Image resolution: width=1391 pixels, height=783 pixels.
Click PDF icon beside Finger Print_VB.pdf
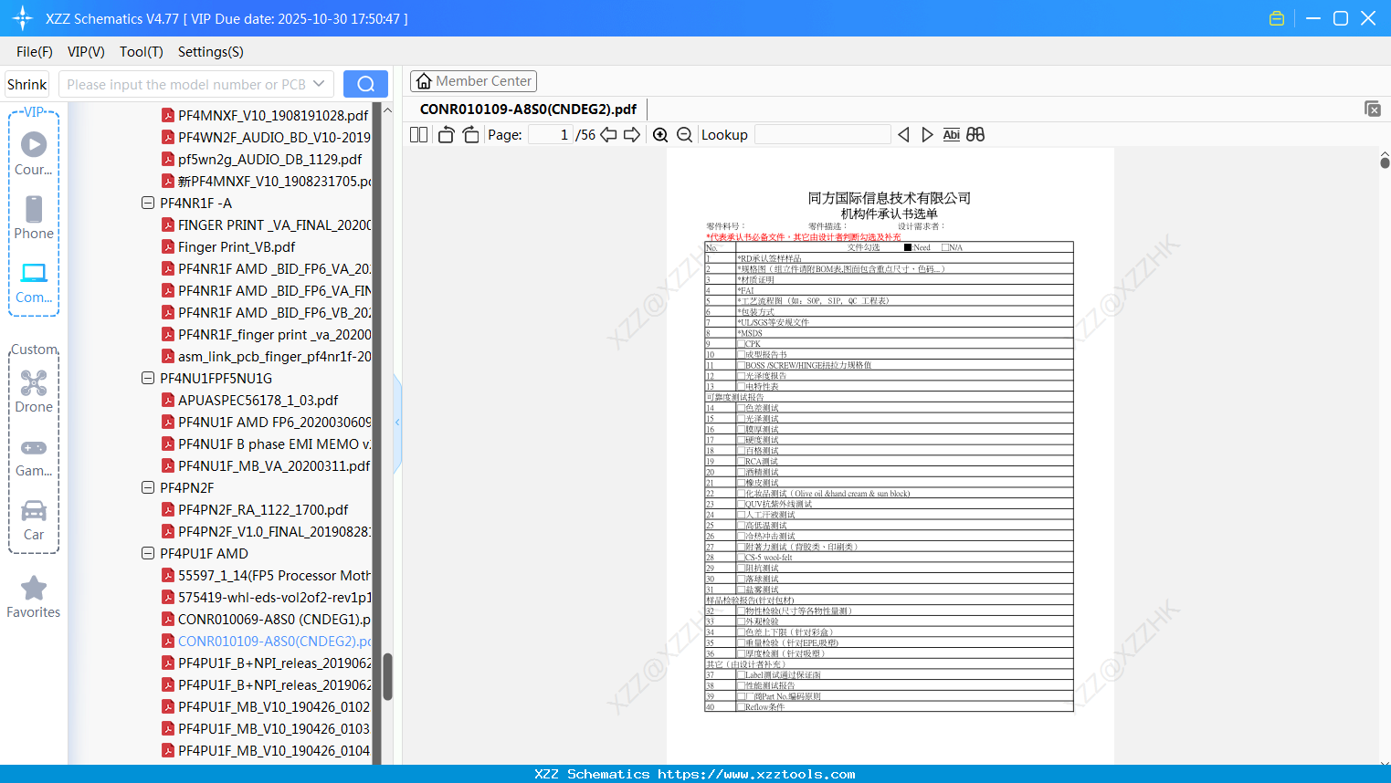[x=168, y=246]
